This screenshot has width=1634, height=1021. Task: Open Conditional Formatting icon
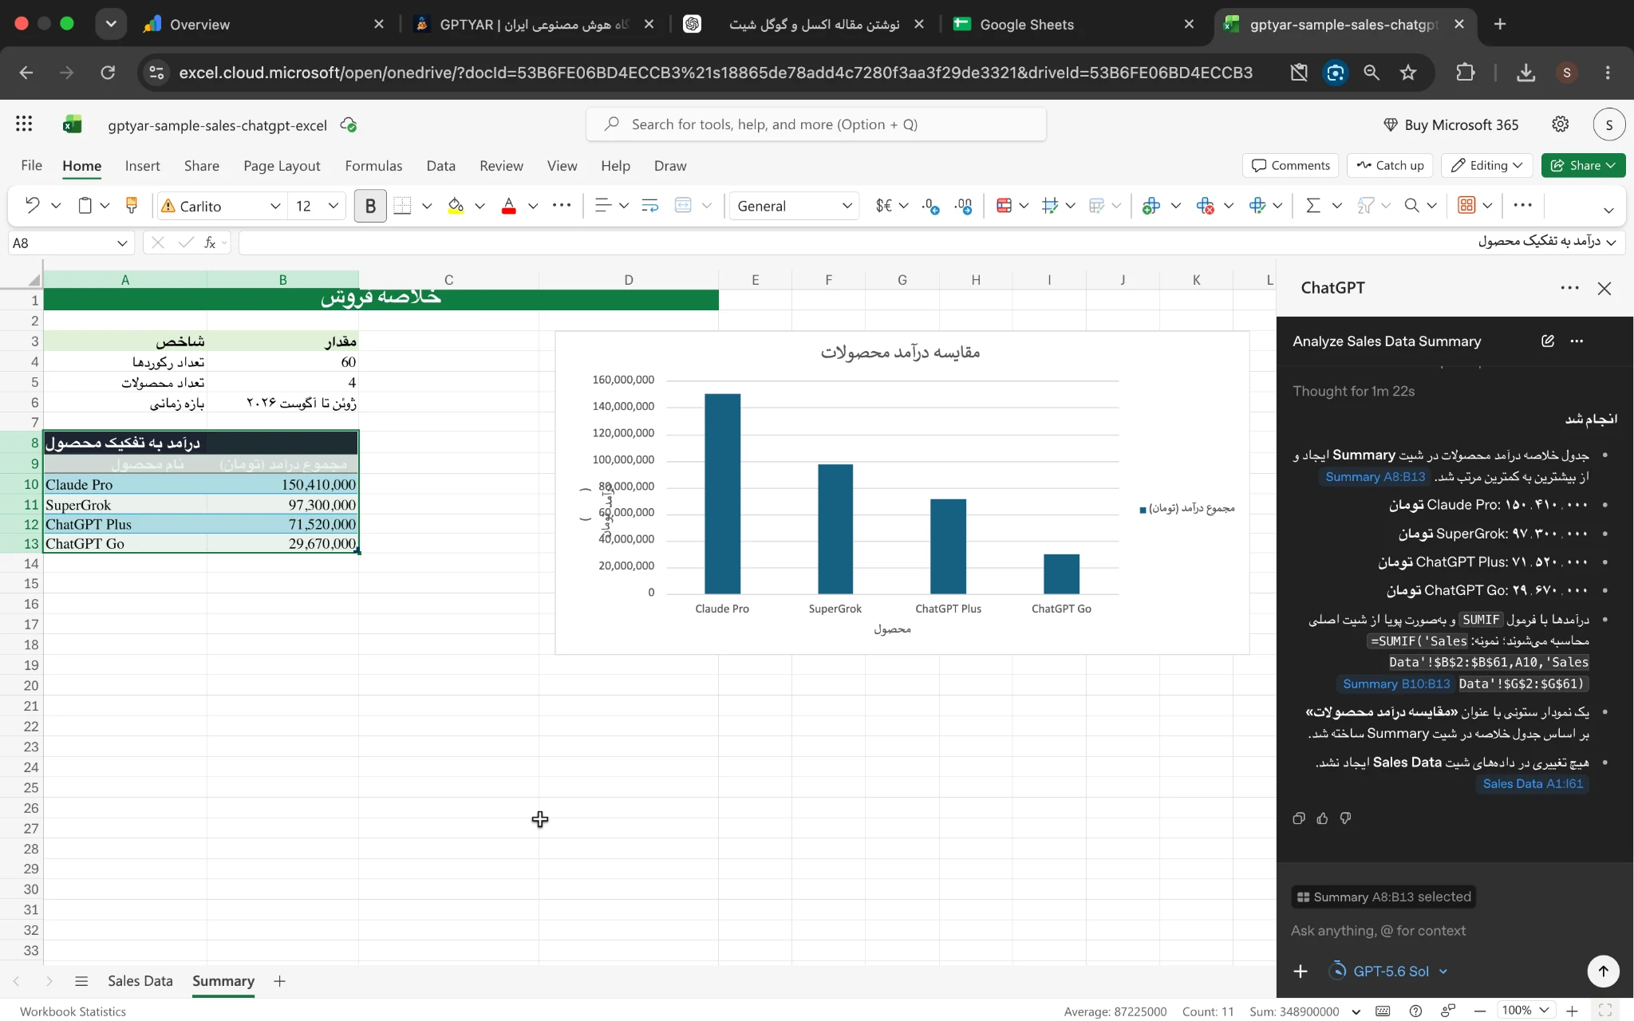[x=1004, y=206]
